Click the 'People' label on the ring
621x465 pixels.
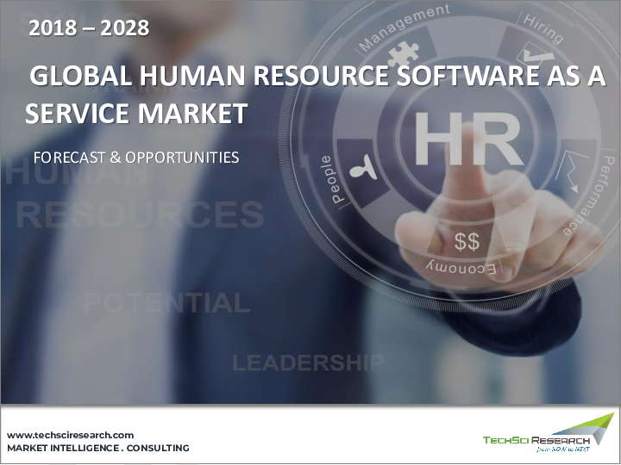click(332, 180)
